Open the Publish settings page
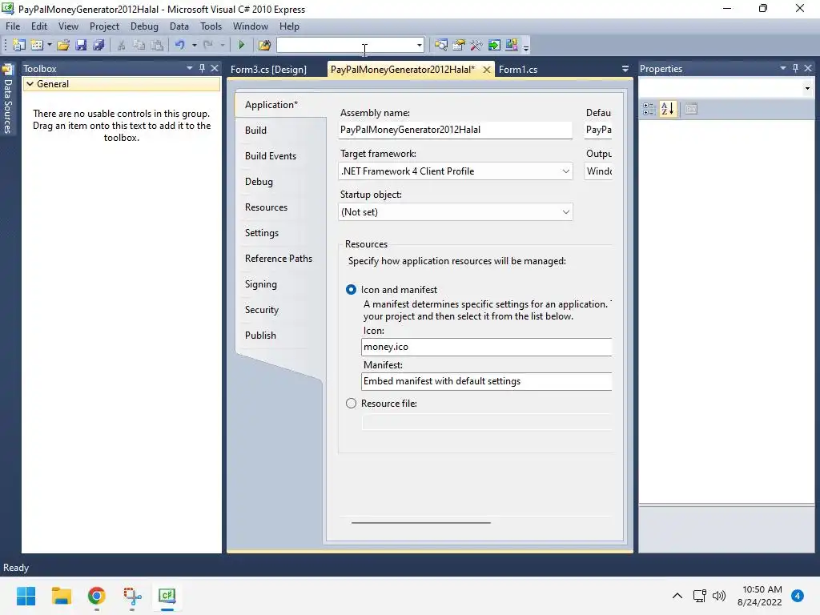Image resolution: width=820 pixels, height=615 pixels. [x=260, y=336]
